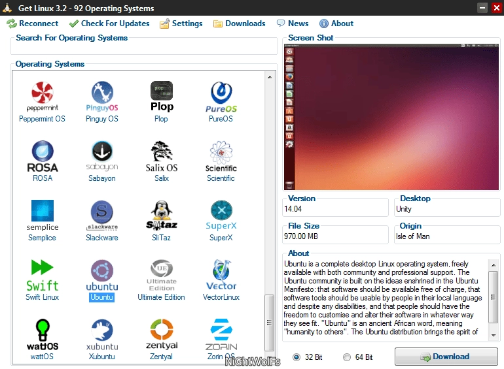The height and width of the screenshot is (369, 504).
Task: Open the Downloads folder item
Action: (x=239, y=24)
